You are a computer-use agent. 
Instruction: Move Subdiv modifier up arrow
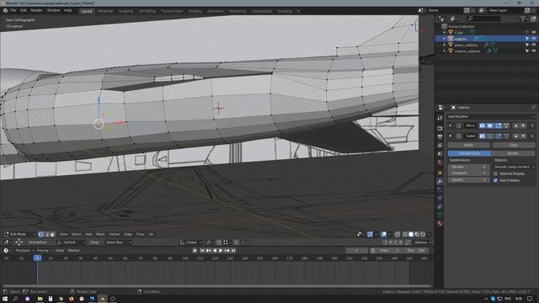[x=515, y=136]
